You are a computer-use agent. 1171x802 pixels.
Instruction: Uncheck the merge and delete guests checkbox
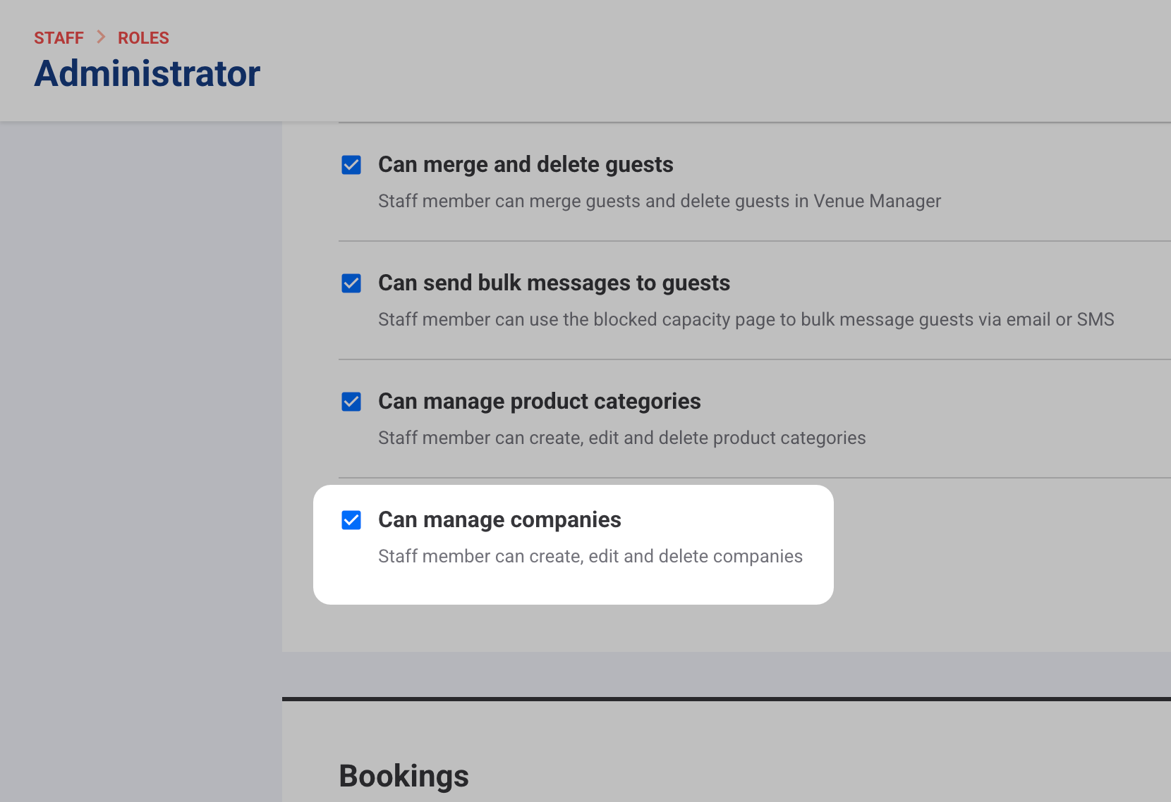[x=351, y=165]
